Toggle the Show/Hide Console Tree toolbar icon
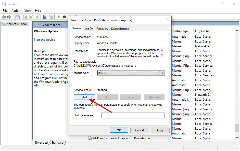 [x=17, y=17]
